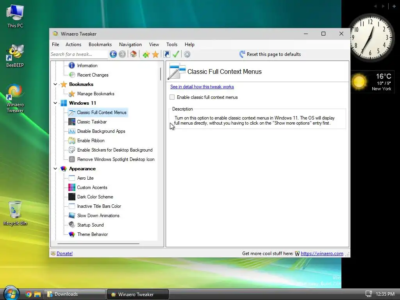This screenshot has height=300, width=400.
Task: Collapse the Windows 11 tree group
Action: pos(55,103)
